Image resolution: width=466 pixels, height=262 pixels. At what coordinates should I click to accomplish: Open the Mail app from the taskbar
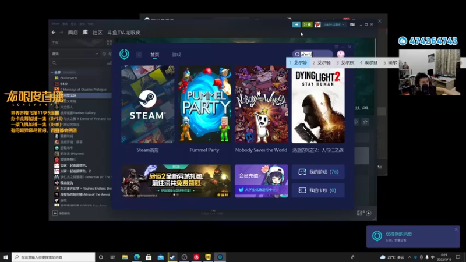tap(161, 257)
